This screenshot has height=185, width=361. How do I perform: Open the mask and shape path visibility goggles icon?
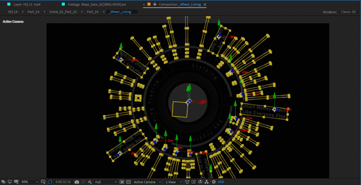tap(16, 182)
